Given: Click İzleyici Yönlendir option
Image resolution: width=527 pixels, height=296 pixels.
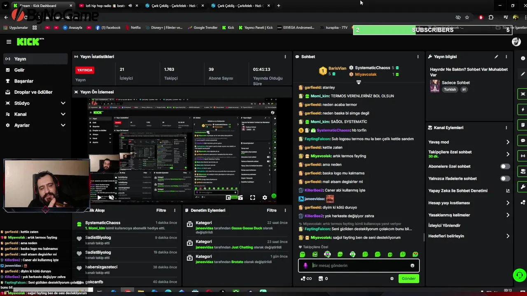Looking at the screenshot, I should click(444, 226).
